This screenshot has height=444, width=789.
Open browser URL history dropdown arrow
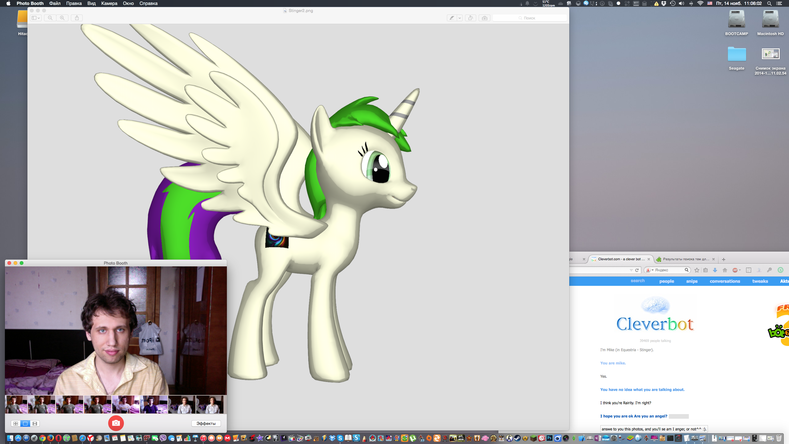(631, 270)
